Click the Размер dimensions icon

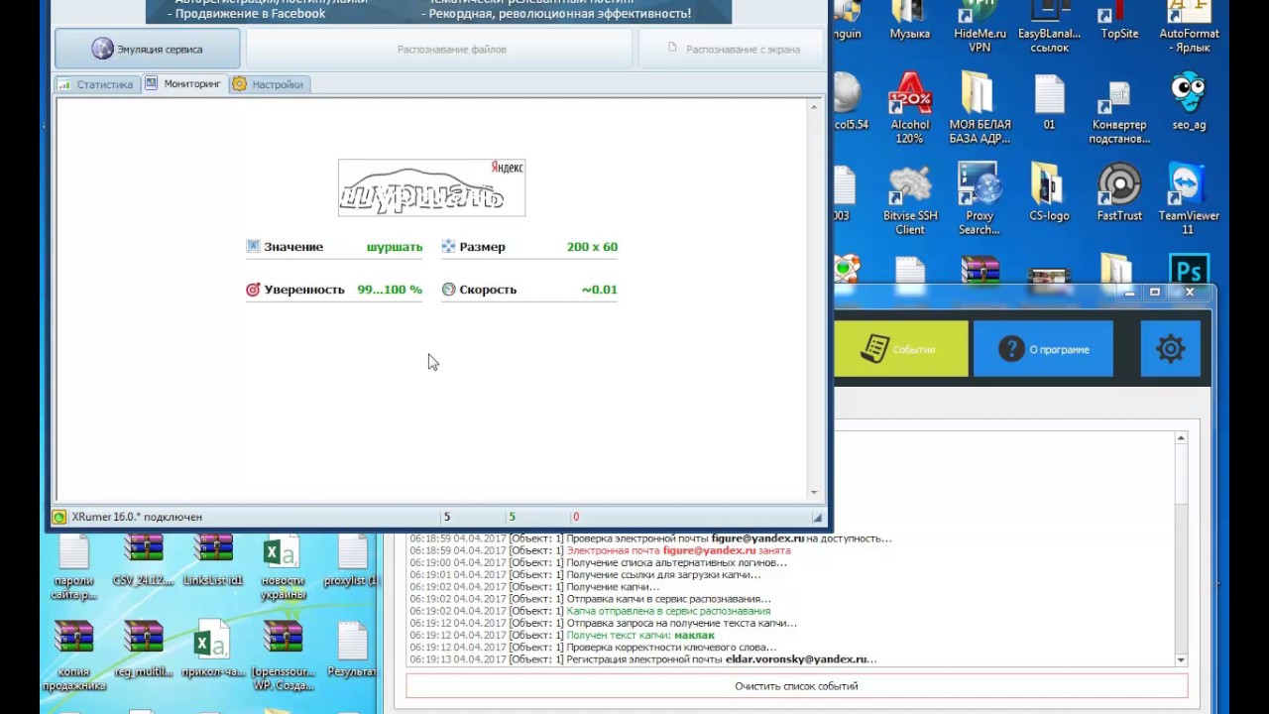448,246
